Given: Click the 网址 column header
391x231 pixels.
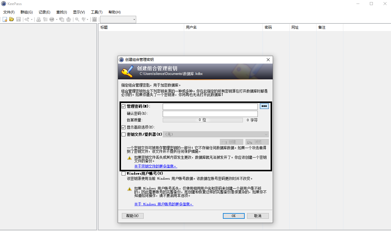Looking at the screenshot, I should tap(303, 27).
